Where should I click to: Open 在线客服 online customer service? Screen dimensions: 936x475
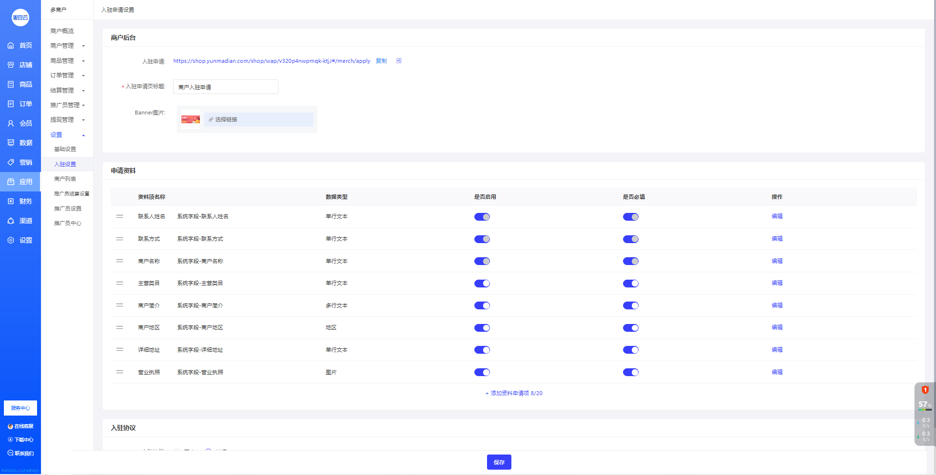click(x=20, y=426)
